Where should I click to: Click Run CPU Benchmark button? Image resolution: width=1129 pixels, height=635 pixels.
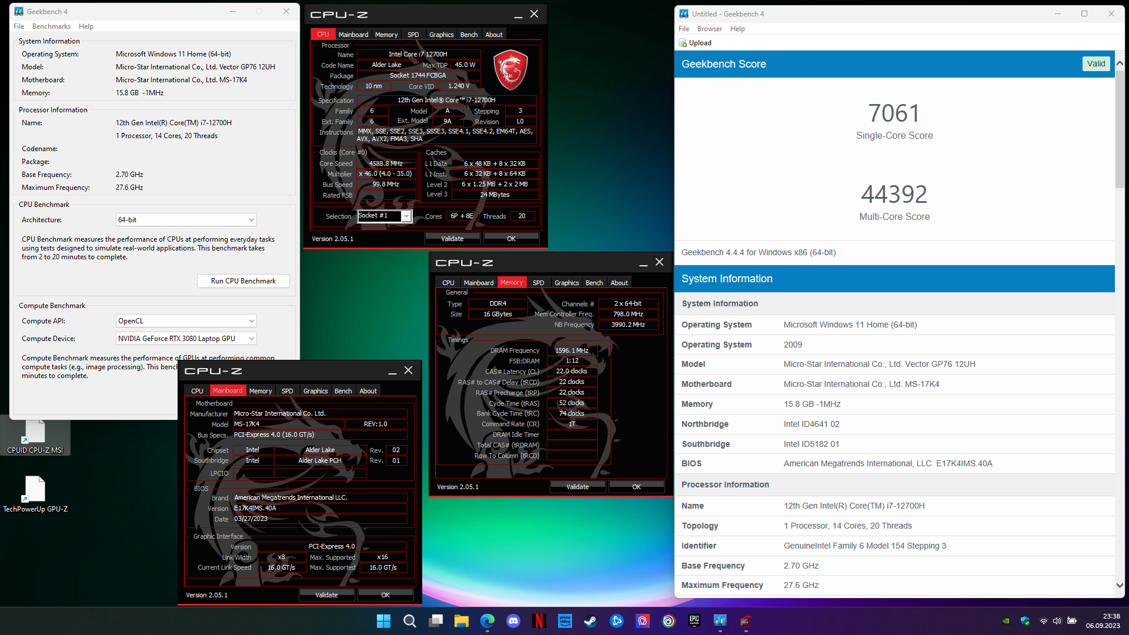pyautogui.click(x=243, y=281)
